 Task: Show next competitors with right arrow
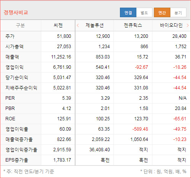188,26
